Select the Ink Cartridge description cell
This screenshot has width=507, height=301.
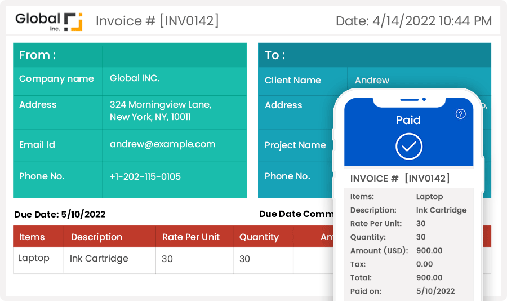click(99, 259)
